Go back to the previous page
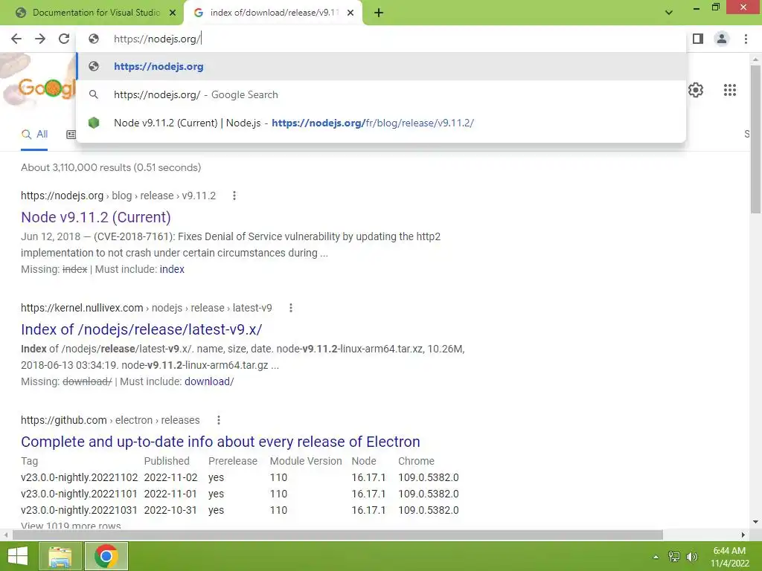This screenshot has height=571, width=762. [x=16, y=39]
